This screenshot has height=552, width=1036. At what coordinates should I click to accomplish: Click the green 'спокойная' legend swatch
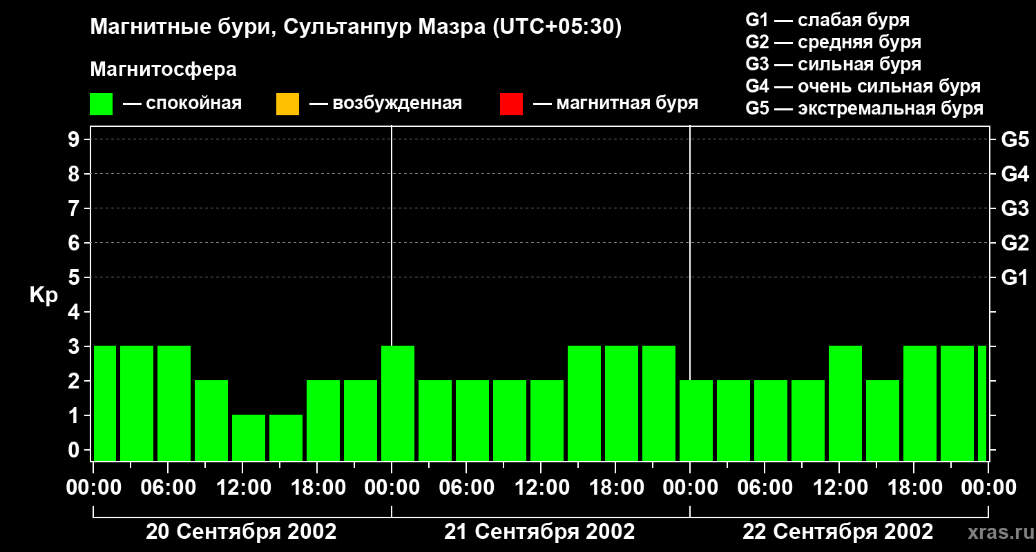point(102,104)
